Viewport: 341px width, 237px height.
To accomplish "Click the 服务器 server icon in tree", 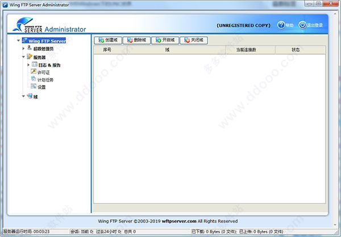I will [x=30, y=57].
